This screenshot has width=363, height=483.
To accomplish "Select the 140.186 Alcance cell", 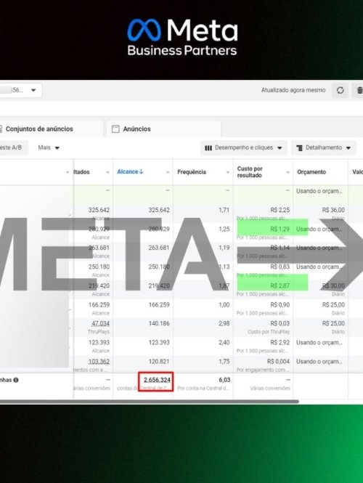I will point(159,323).
